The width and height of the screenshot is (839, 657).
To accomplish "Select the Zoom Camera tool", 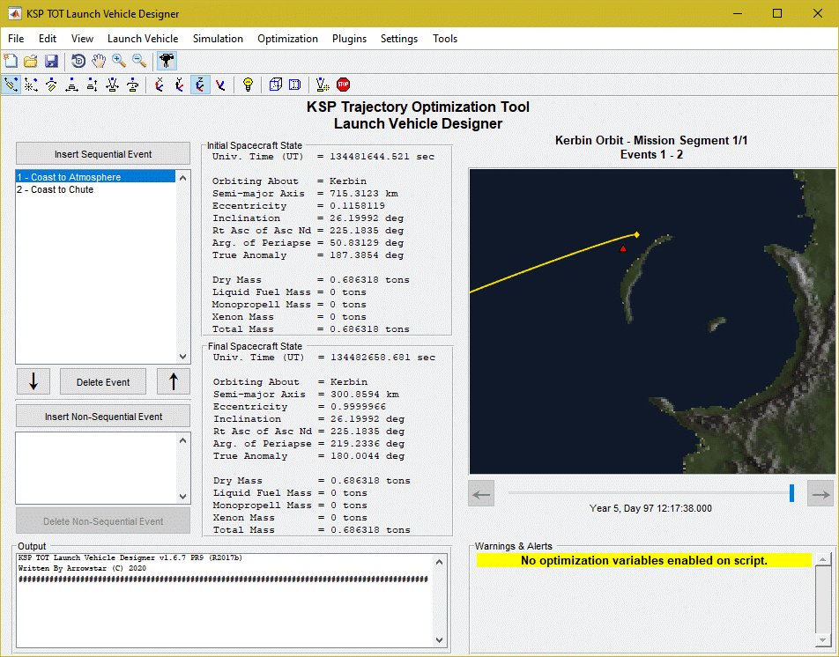I will pos(113,85).
